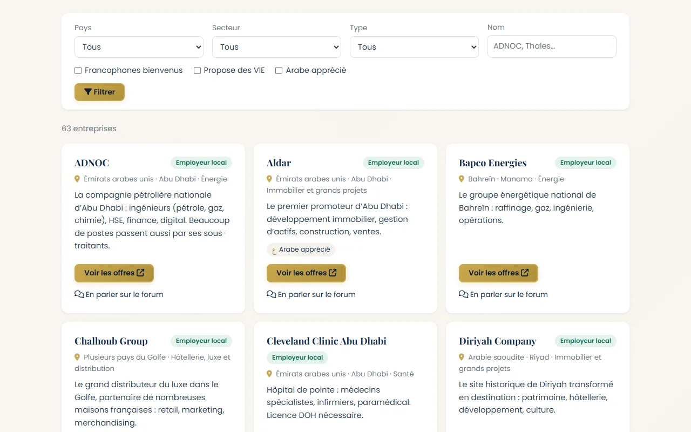The height and width of the screenshot is (432, 691).
Task: Open forum discussion link for ADNOC
Action: click(119, 294)
